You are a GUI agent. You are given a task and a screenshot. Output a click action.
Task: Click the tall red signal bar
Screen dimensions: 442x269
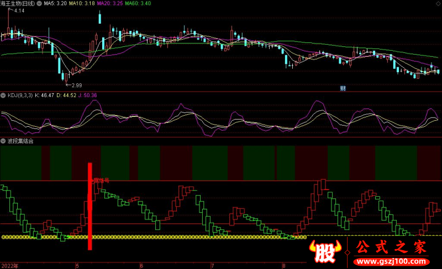pos(90,206)
